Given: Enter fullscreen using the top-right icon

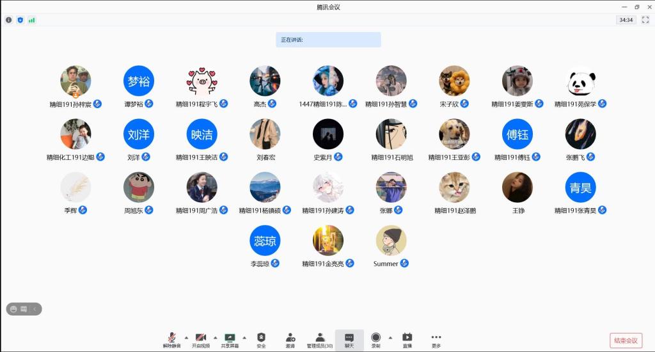Looking at the screenshot, I should [645, 20].
